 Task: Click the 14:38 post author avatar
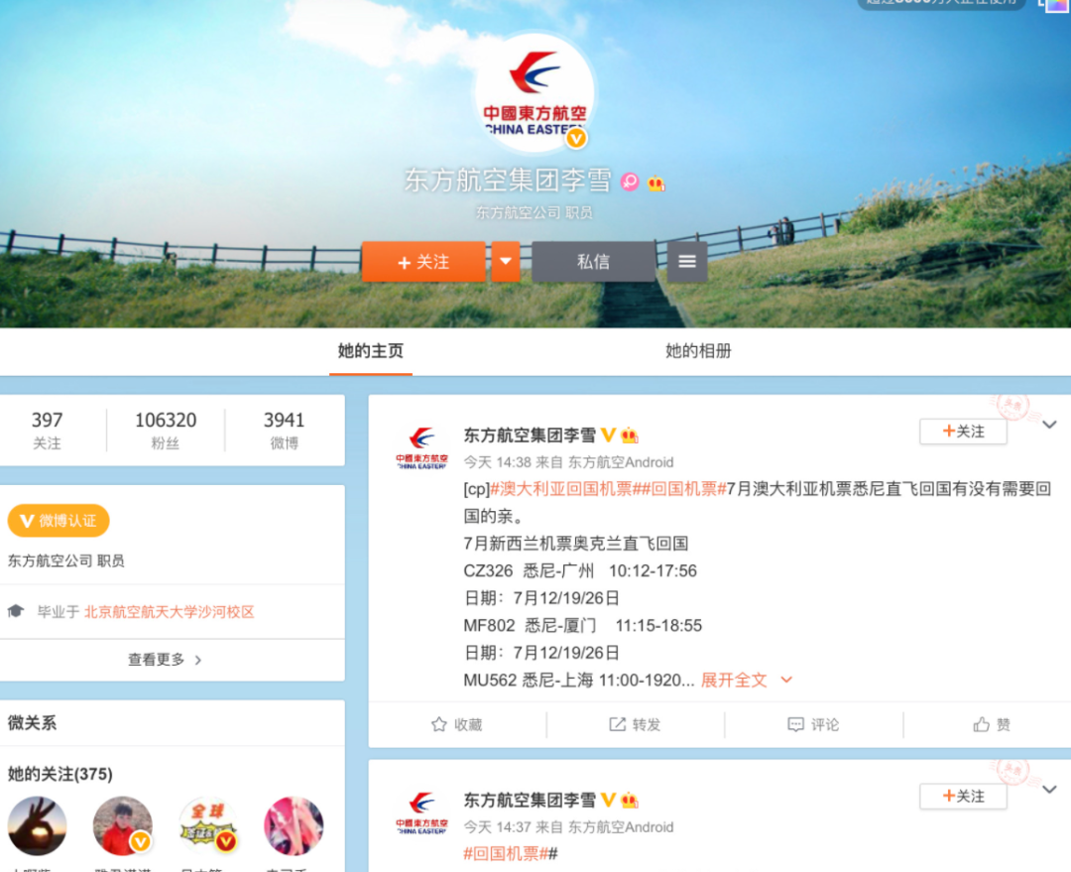[422, 448]
